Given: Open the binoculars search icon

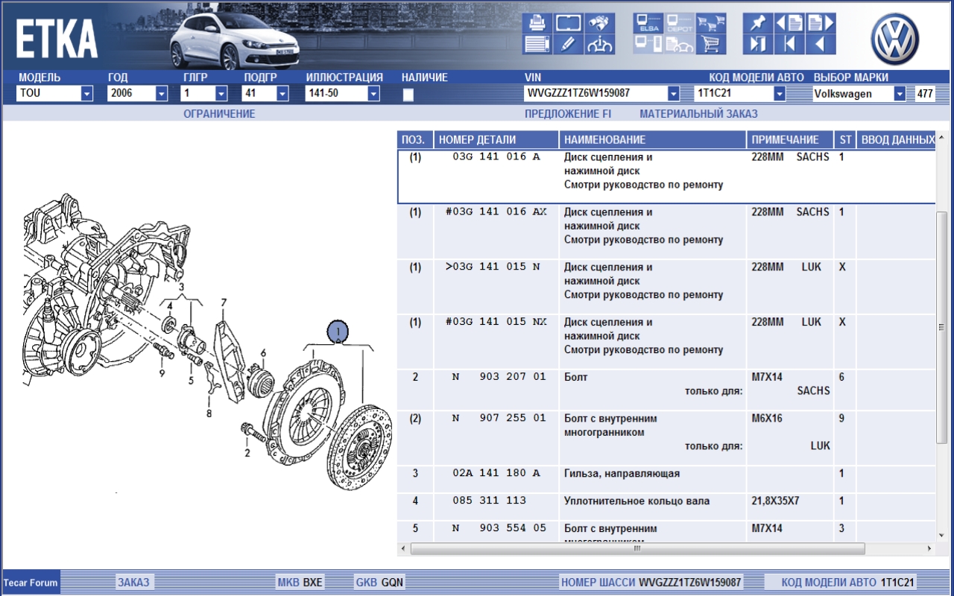Looking at the screenshot, I should pos(600,22).
